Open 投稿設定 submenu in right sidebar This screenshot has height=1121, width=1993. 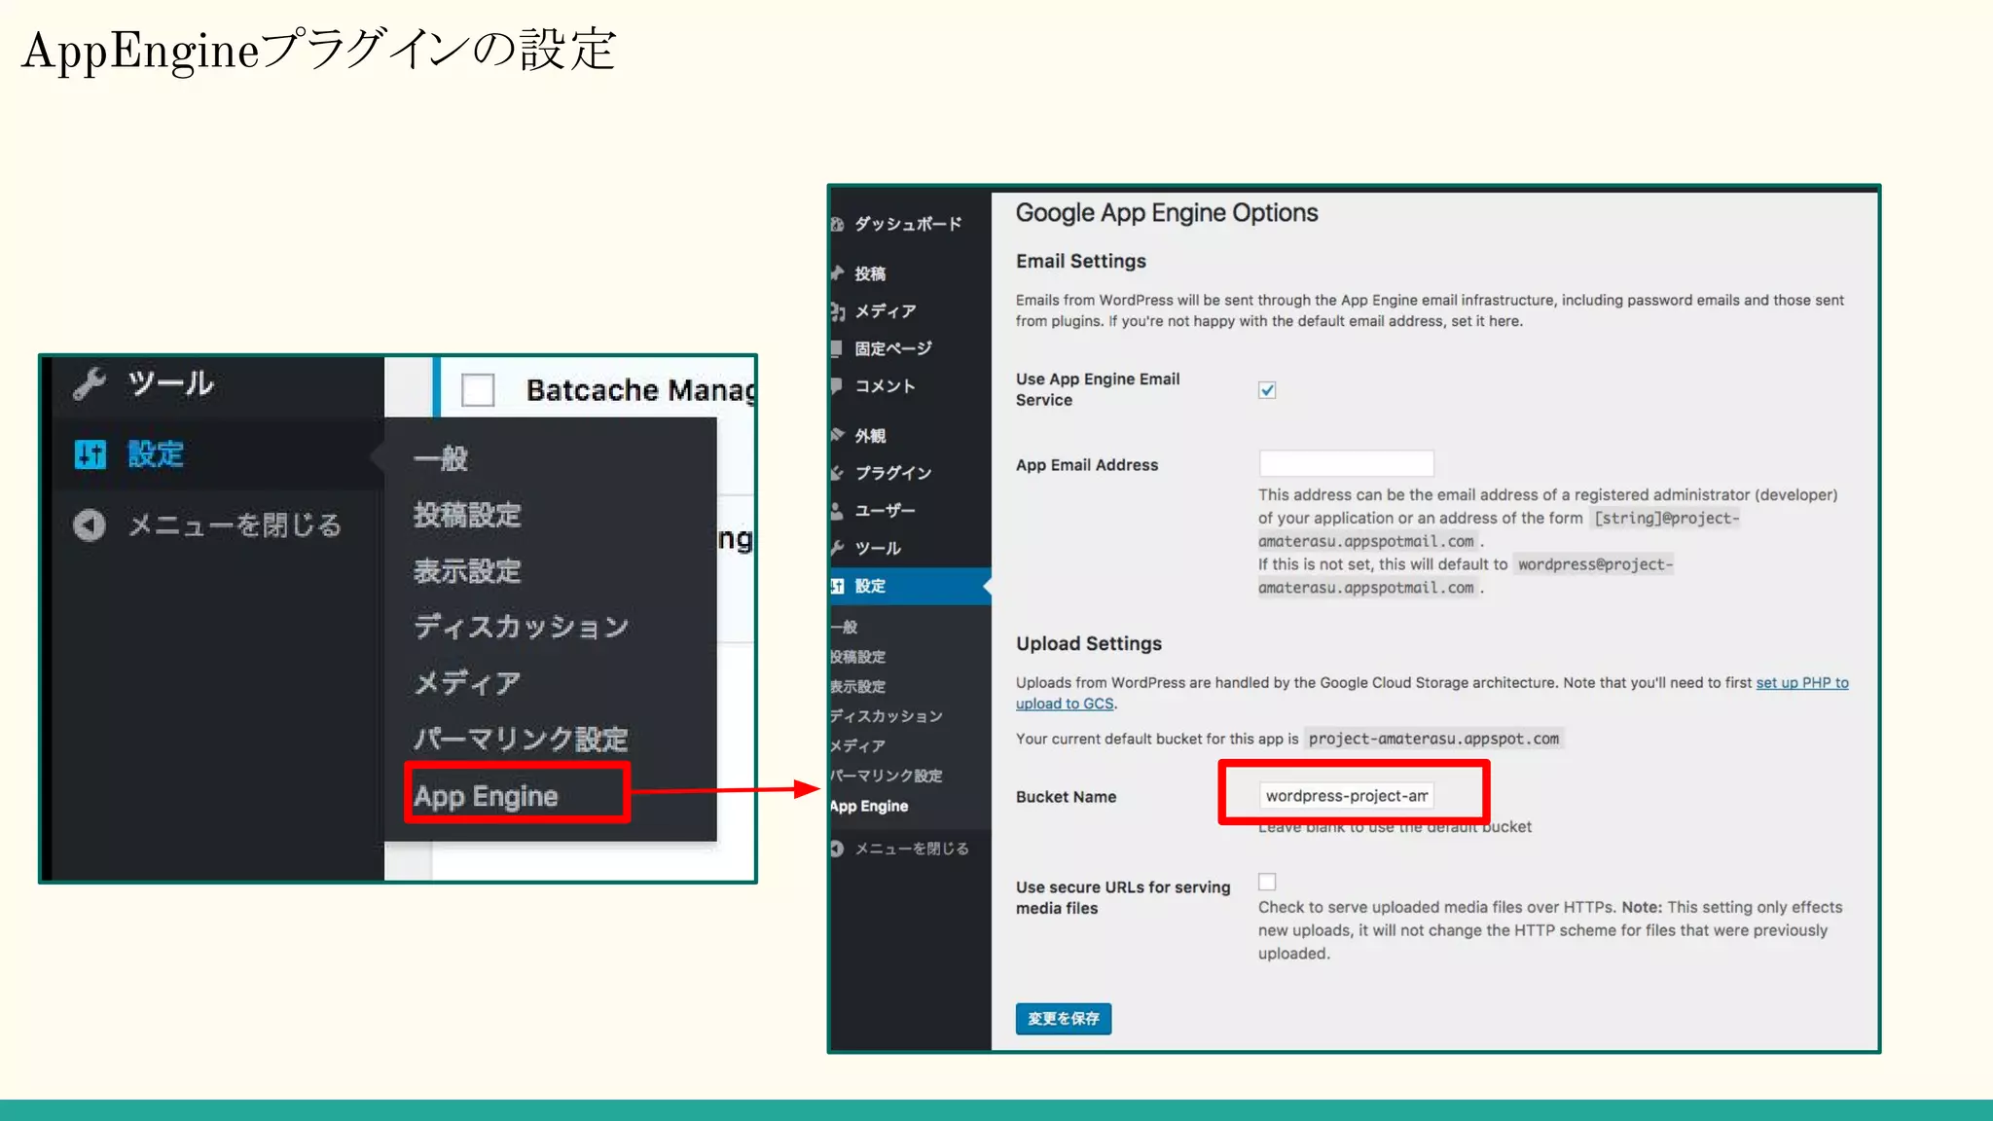(x=858, y=657)
